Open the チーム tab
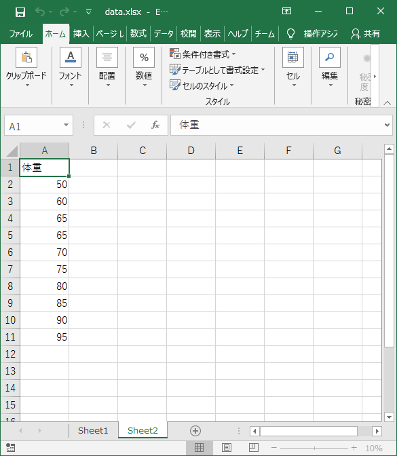The width and height of the screenshot is (397, 456). pyautogui.click(x=265, y=34)
